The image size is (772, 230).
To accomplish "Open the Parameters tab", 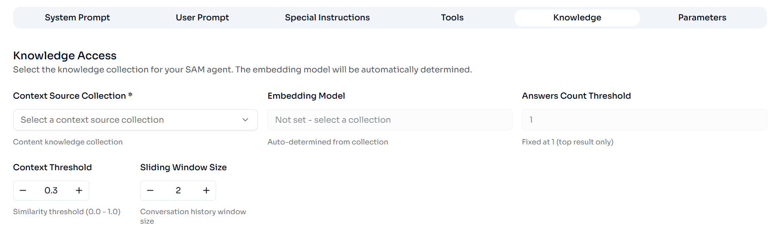I will [702, 18].
